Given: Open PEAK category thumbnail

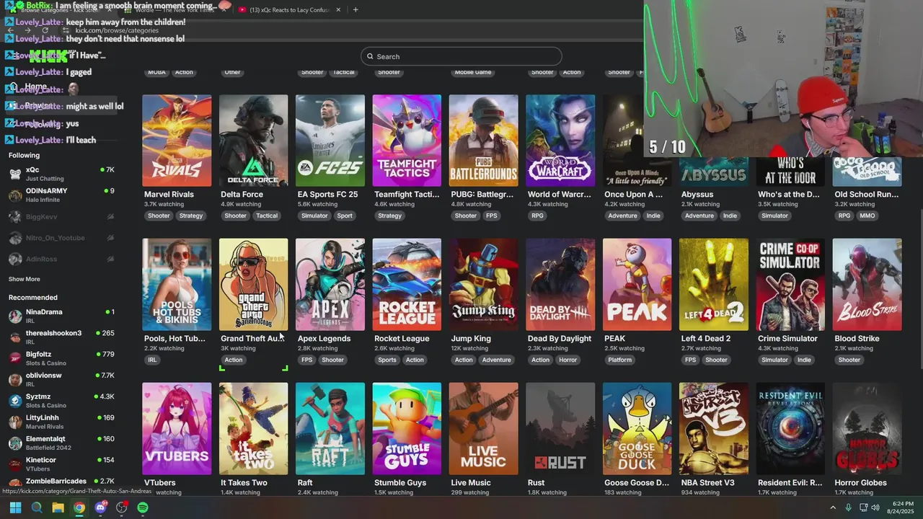Looking at the screenshot, I should pos(637,285).
